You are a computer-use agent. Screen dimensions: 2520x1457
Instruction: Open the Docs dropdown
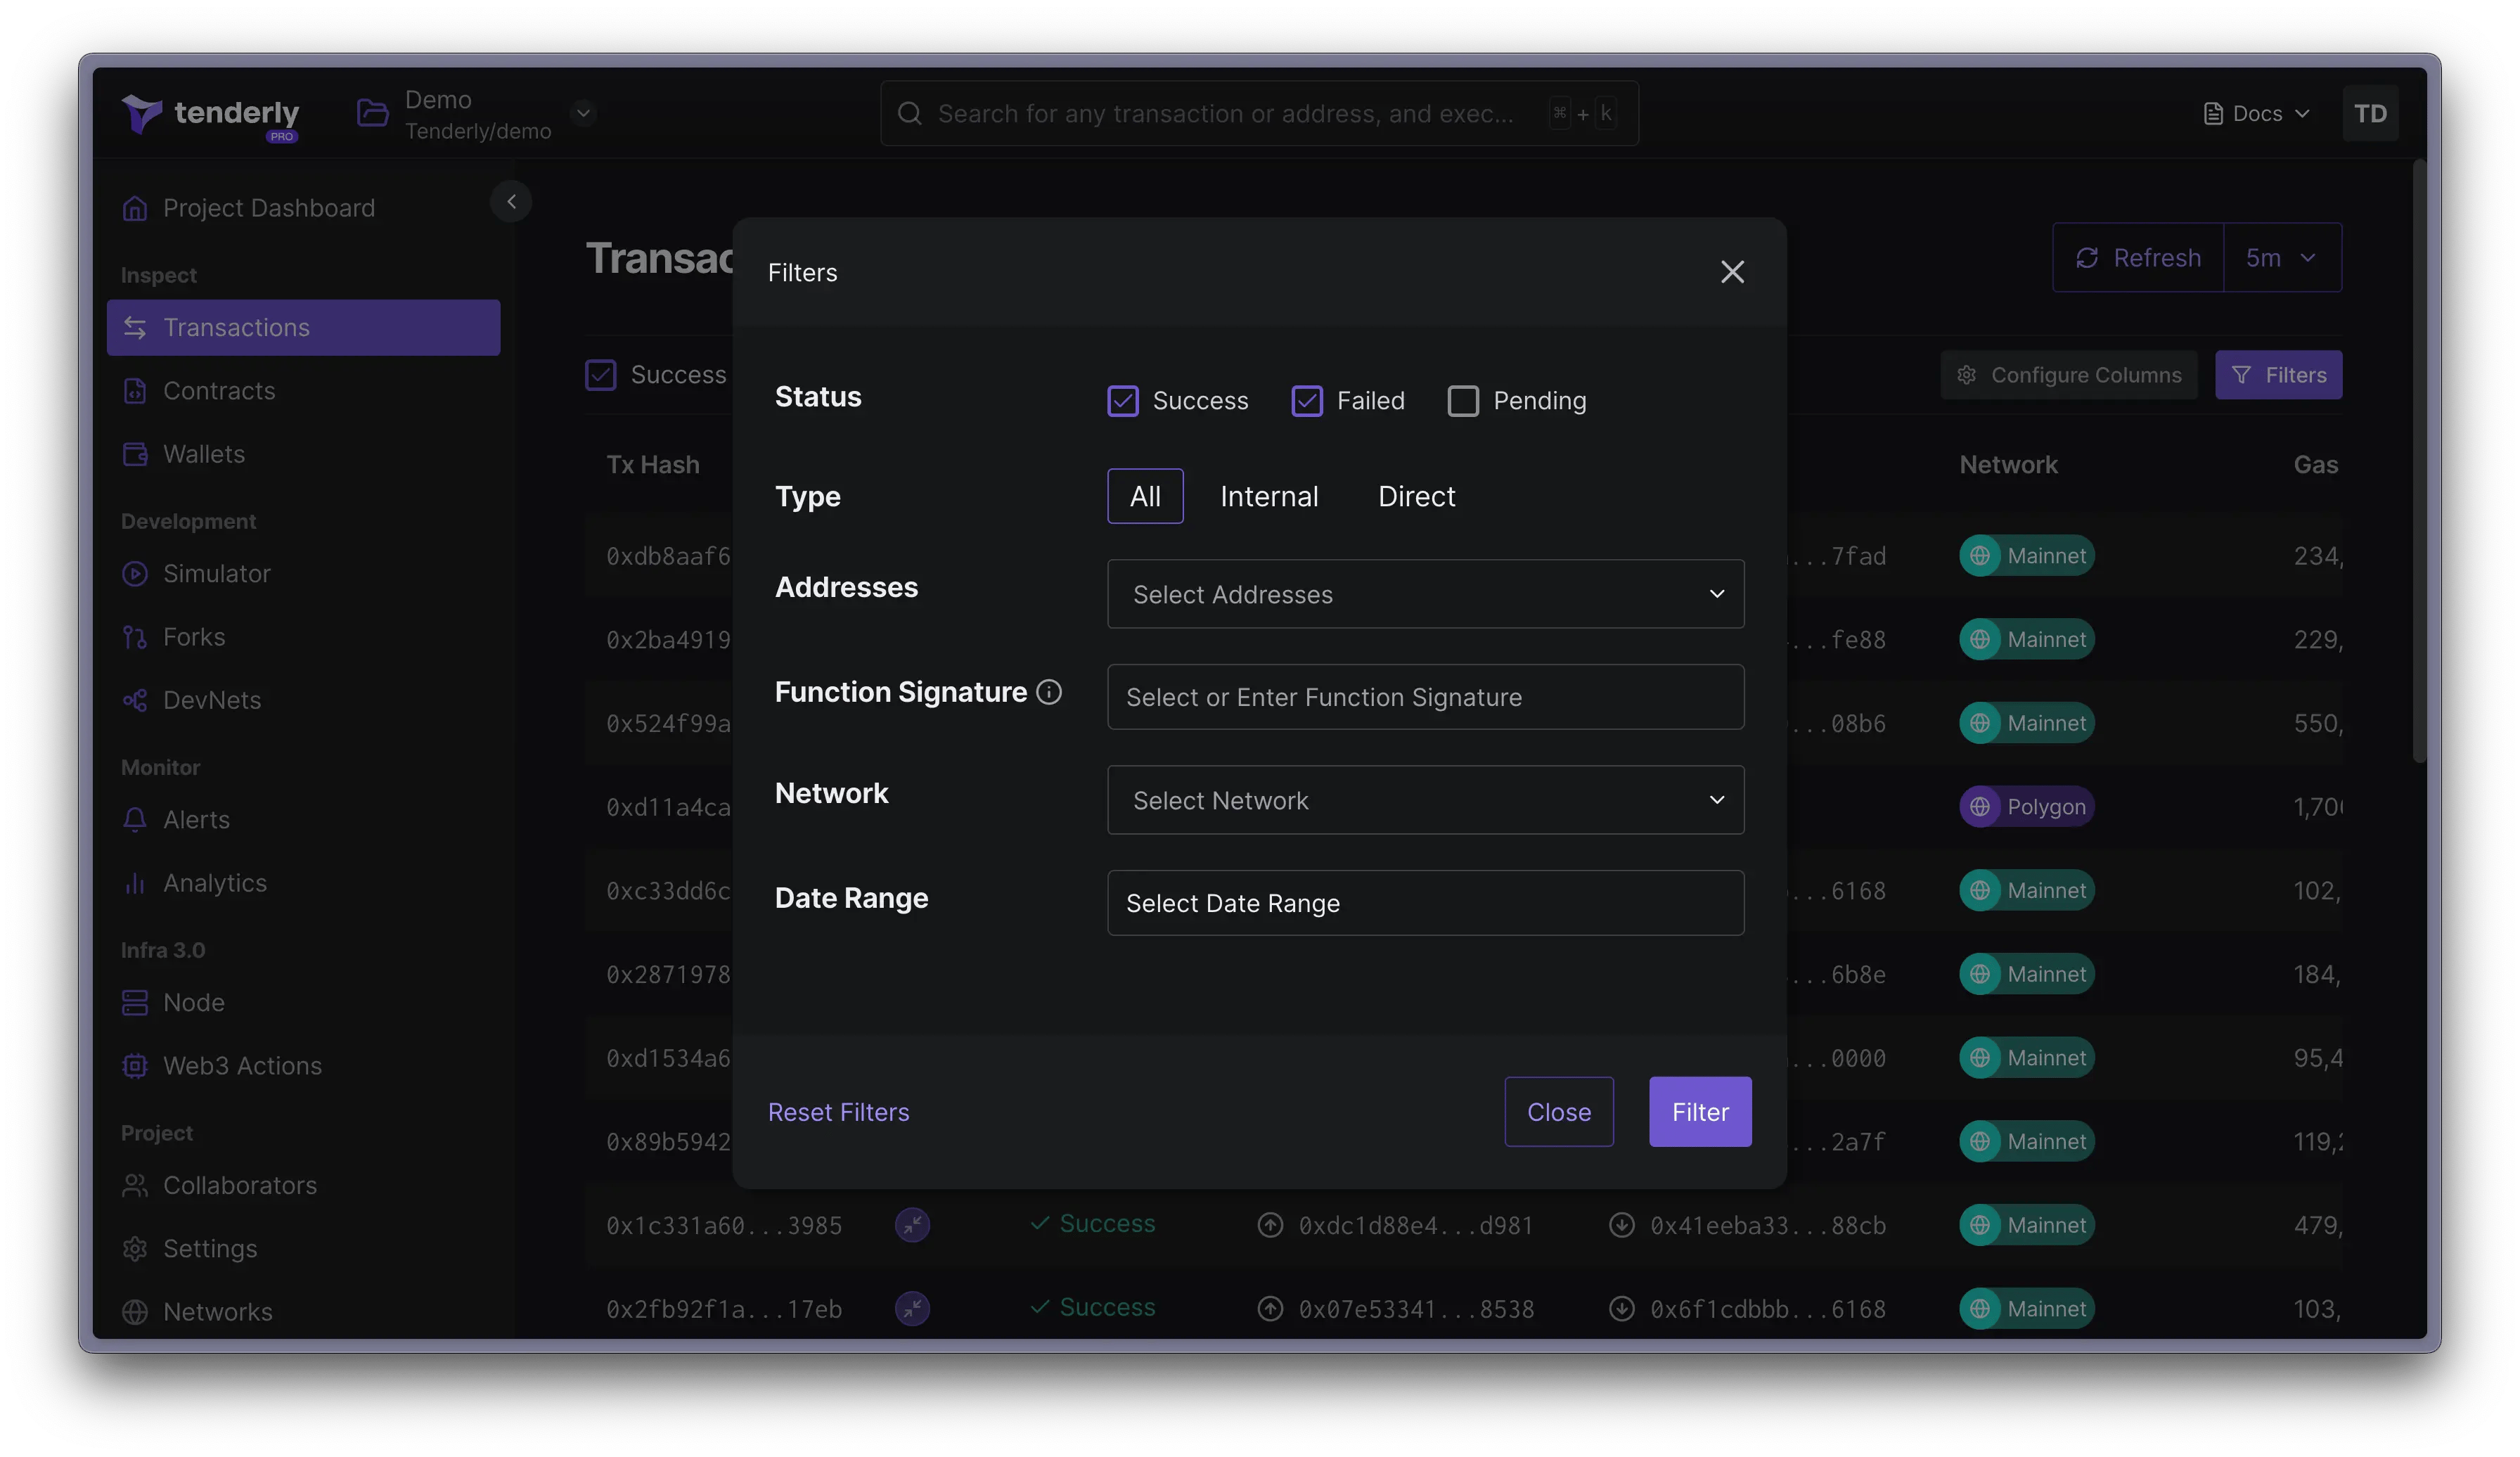[x=2257, y=113]
